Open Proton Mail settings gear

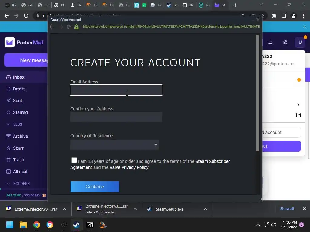[x=285, y=42]
